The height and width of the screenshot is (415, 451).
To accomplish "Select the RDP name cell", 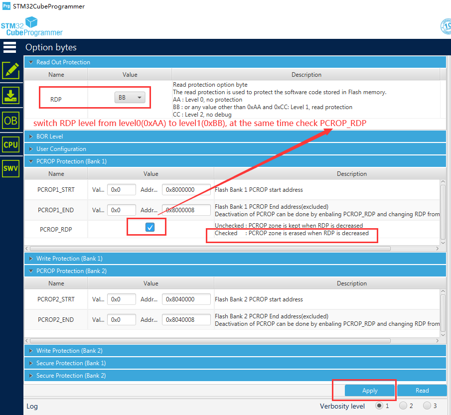I will point(56,99).
